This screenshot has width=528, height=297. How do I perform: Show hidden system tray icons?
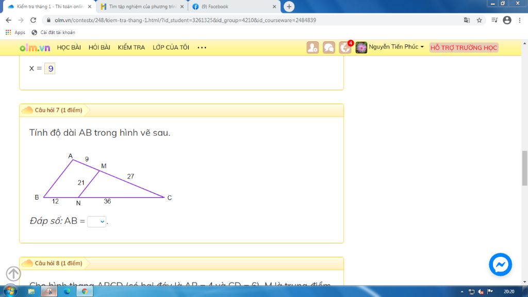coord(462,292)
